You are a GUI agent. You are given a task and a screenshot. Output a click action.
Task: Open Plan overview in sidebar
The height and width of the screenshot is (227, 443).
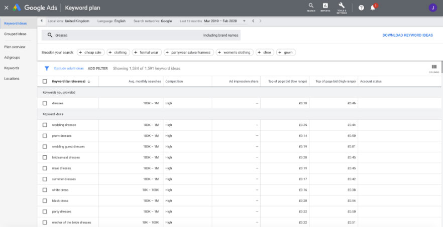pos(15,47)
